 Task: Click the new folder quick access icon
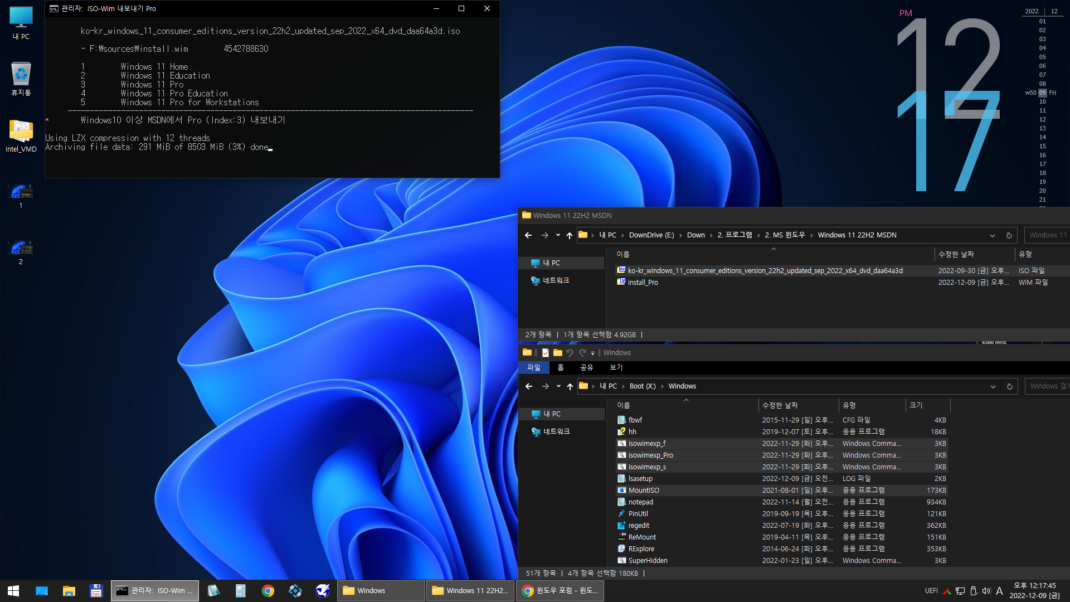[558, 353]
